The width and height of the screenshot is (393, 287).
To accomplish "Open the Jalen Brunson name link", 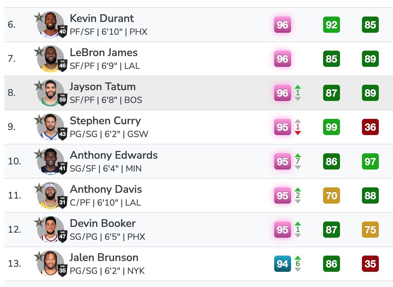I will pos(104,257).
